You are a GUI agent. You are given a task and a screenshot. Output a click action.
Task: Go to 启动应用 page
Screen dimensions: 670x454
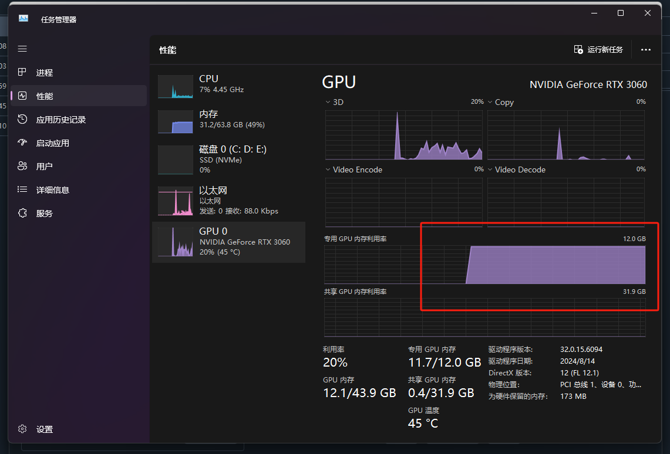79,143
